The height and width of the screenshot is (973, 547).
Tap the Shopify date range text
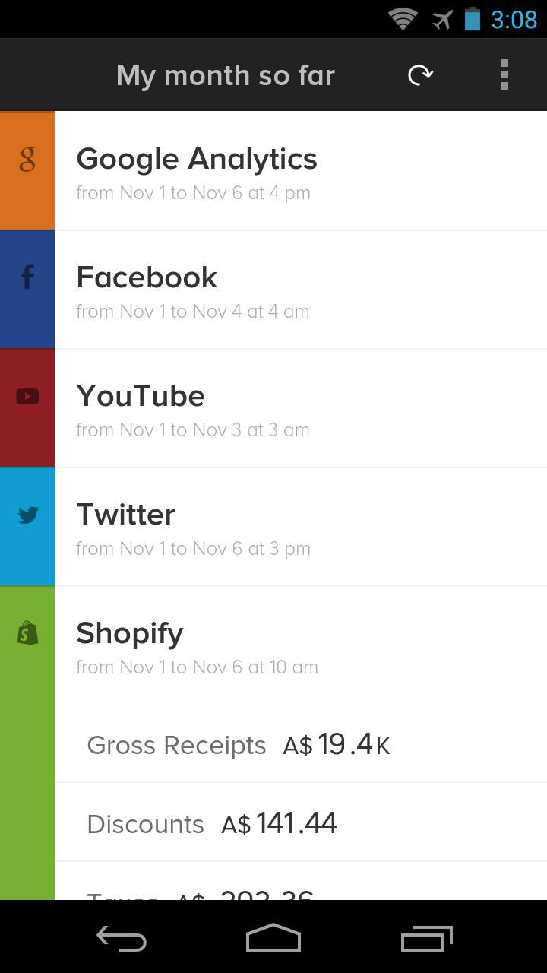tap(197, 667)
